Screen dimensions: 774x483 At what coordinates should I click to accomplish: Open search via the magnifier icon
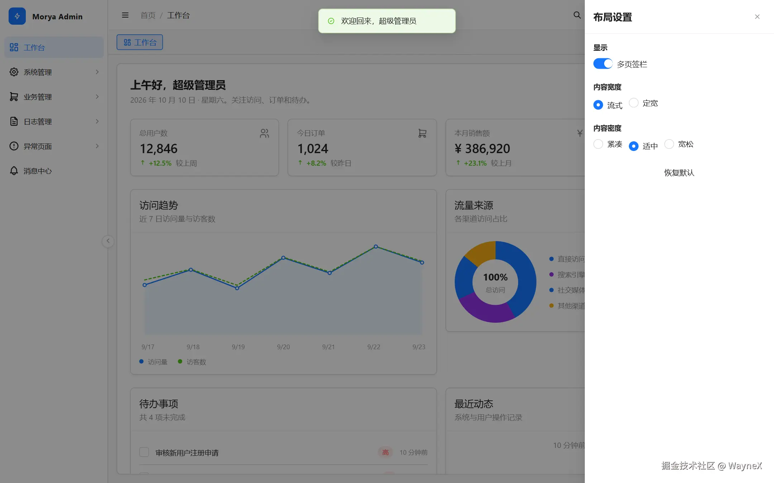pos(577,15)
